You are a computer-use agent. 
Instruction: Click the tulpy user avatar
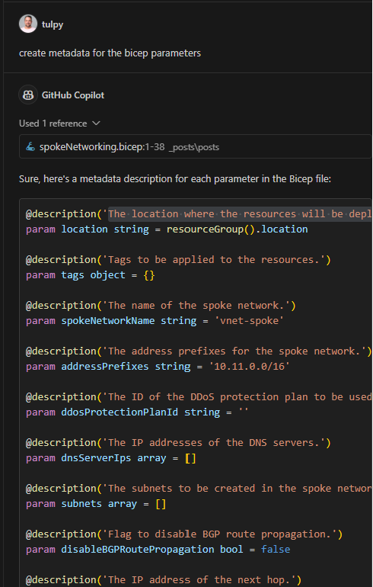tap(28, 24)
